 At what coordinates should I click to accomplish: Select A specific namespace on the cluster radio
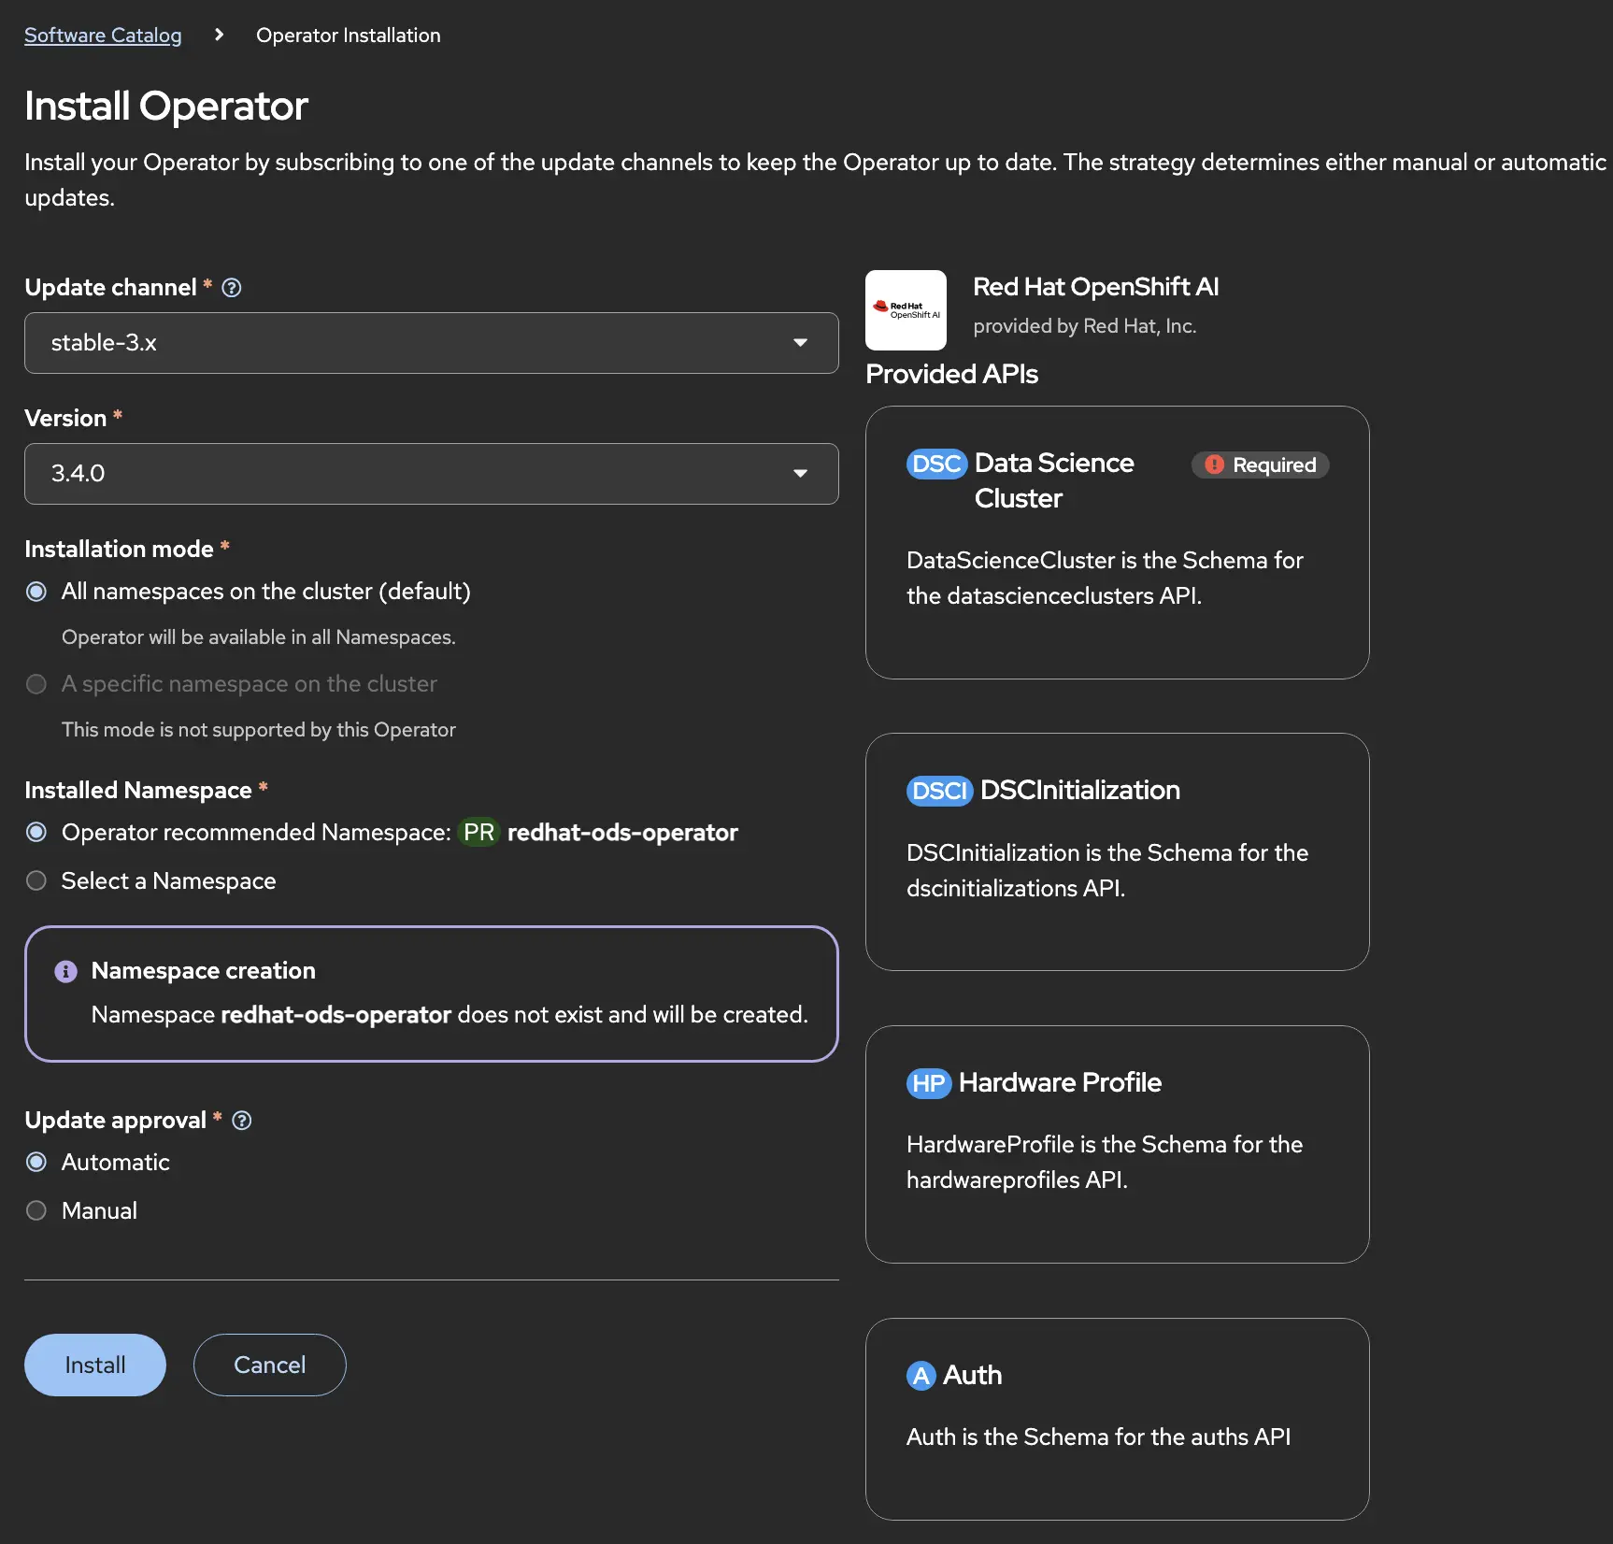pos(36,684)
